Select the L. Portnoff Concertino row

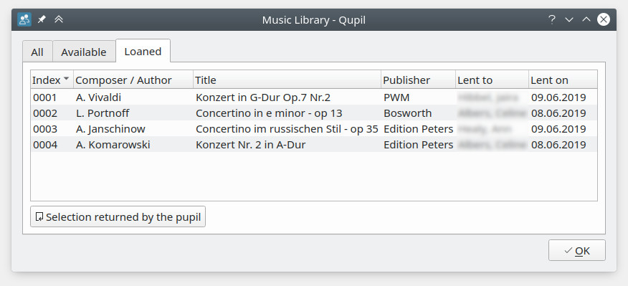(x=314, y=113)
